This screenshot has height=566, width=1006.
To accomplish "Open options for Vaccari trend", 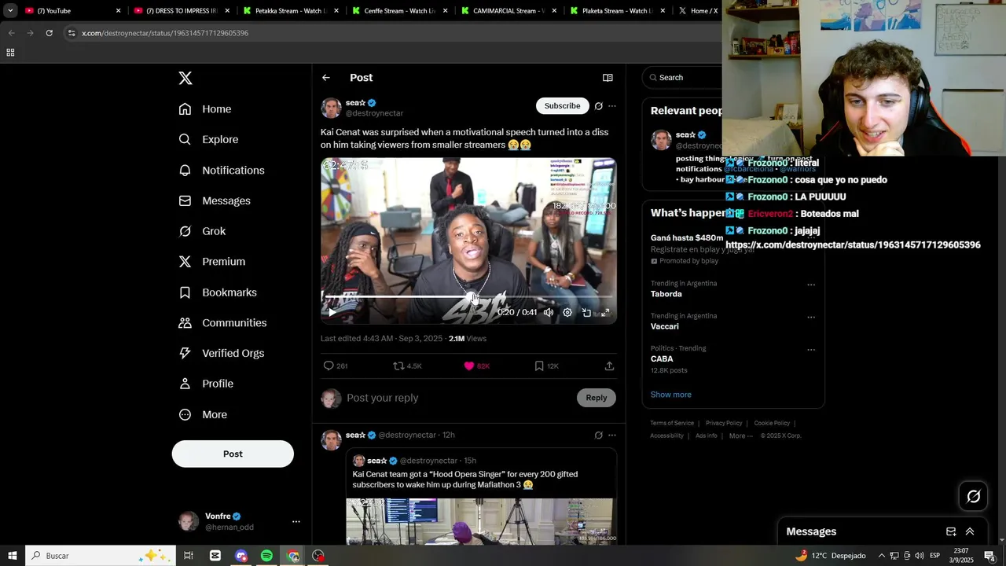I will 811,318.
